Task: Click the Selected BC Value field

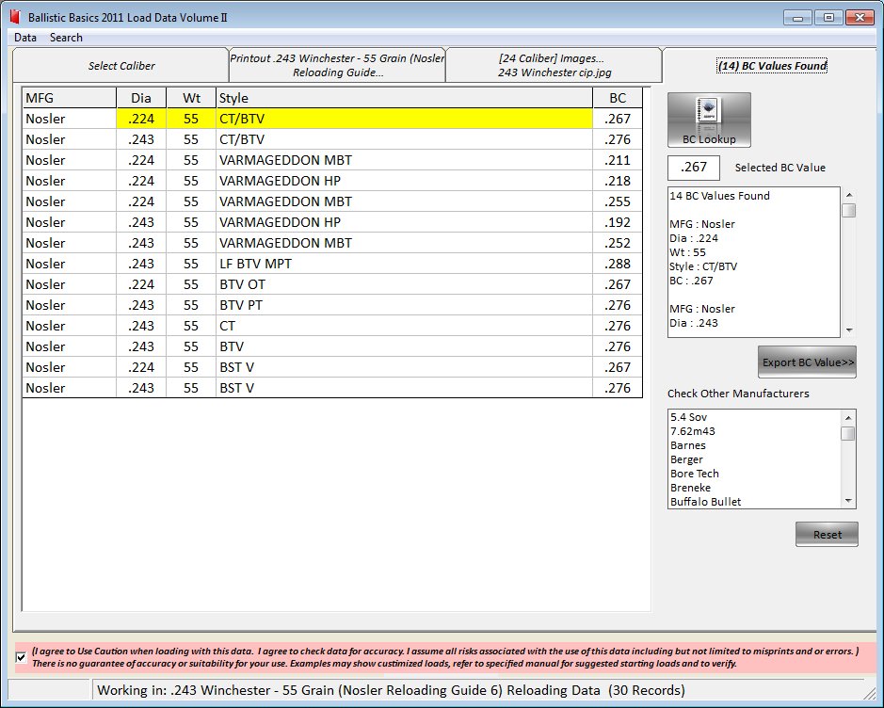Action: point(694,169)
